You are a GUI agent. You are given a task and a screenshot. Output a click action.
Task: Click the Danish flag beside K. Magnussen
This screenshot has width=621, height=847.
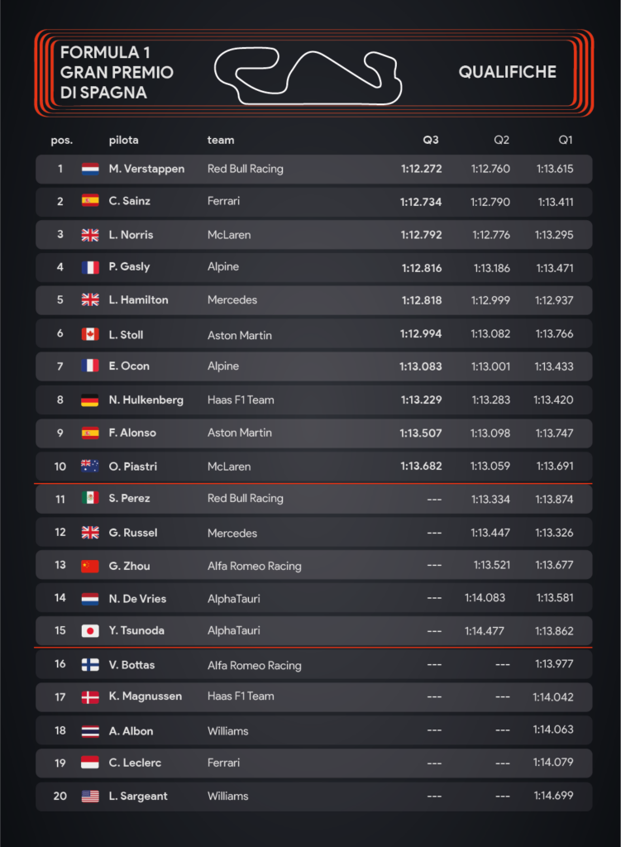tap(90, 697)
